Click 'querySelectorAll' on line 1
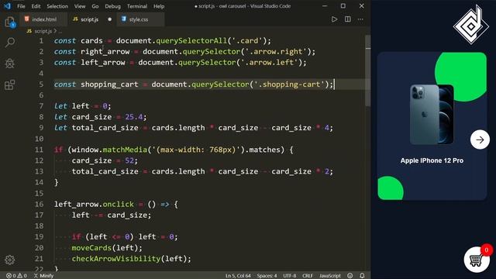Image resolution: width=496 pixels, height=279 pixels. tap(191, 41)
